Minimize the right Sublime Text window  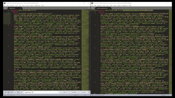(x=168, y=3)
